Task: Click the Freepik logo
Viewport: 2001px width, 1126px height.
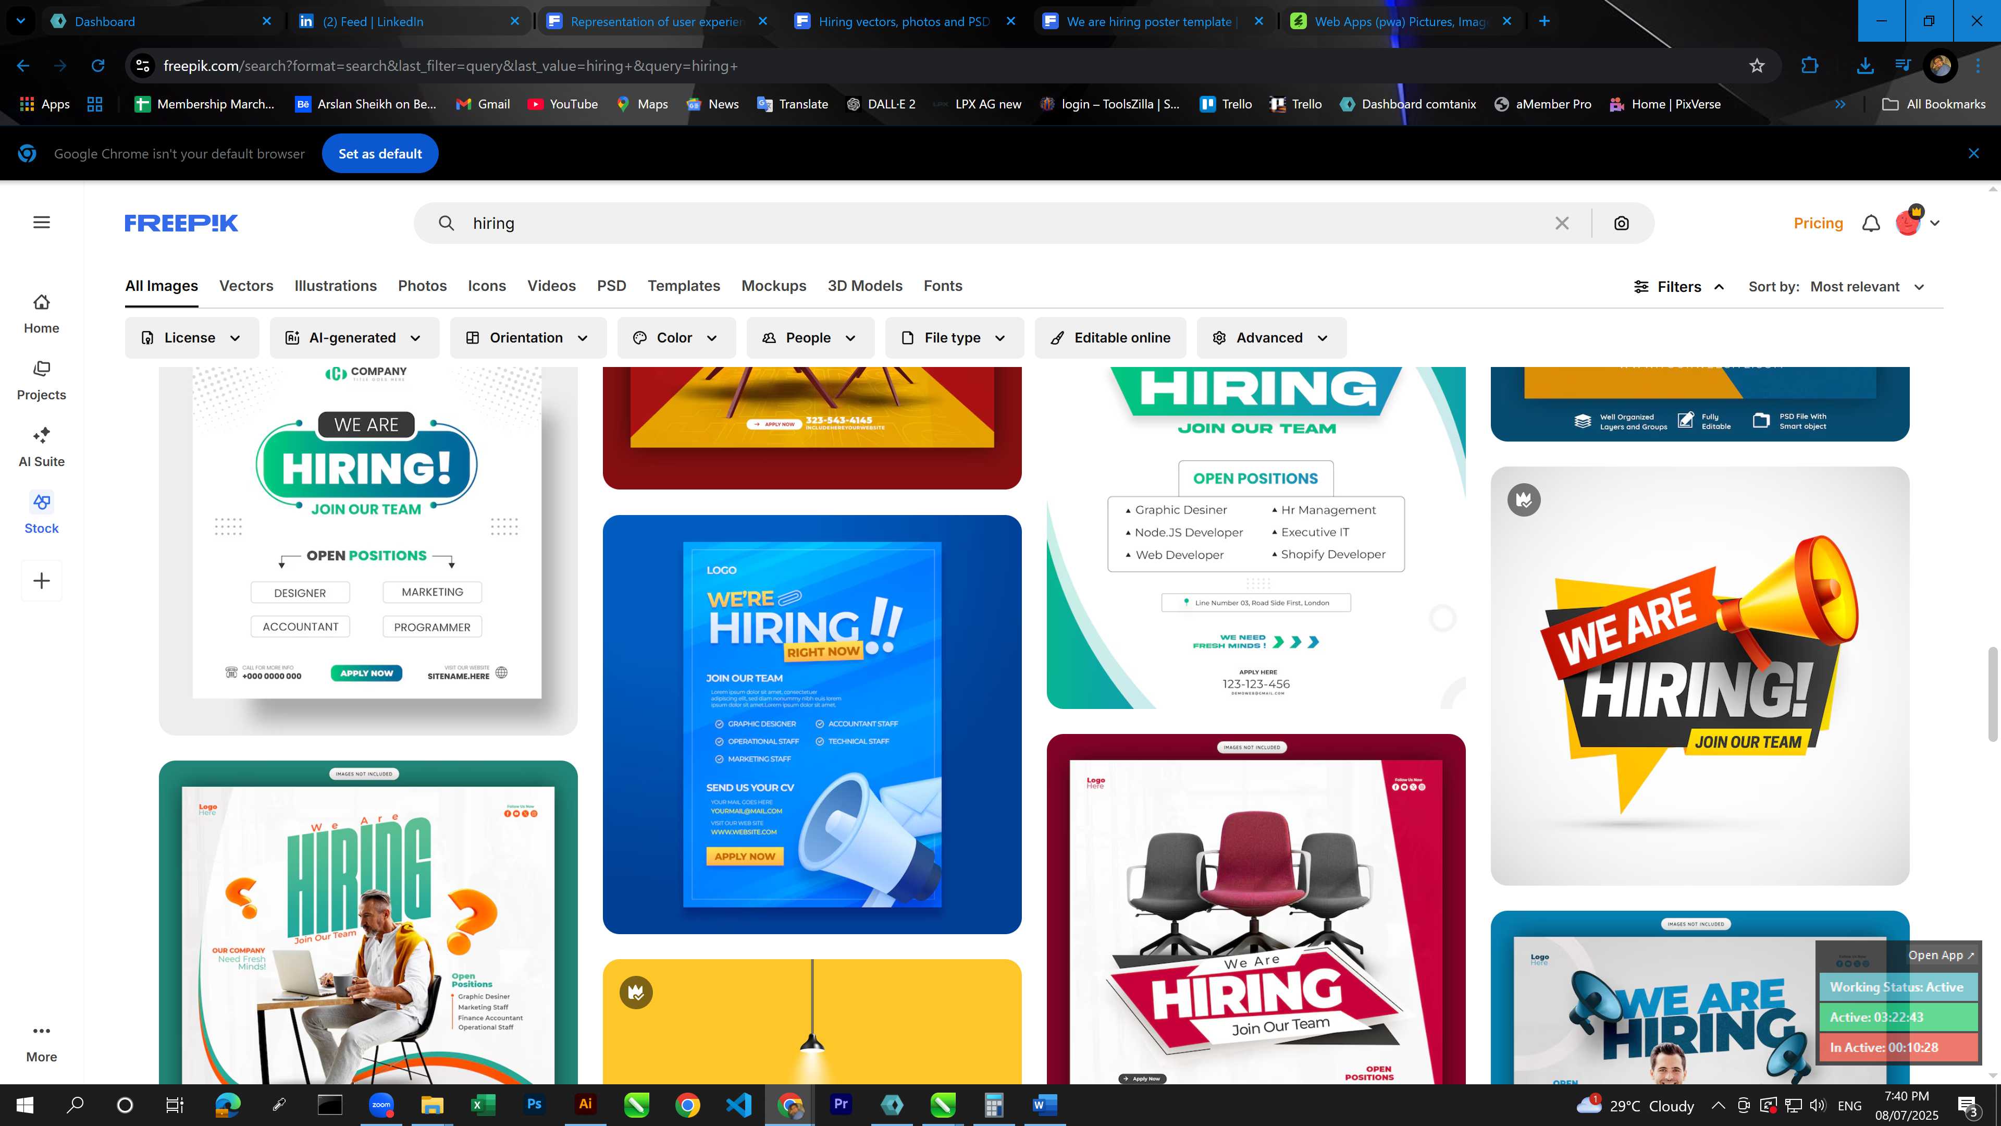Action: click(x=181, y=223)
